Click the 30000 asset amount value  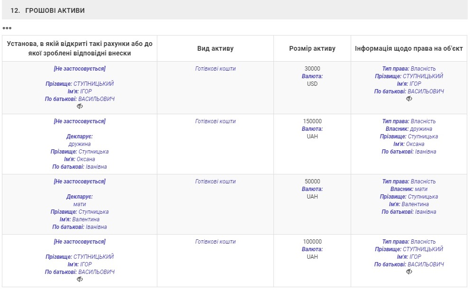tap(312, 69)
